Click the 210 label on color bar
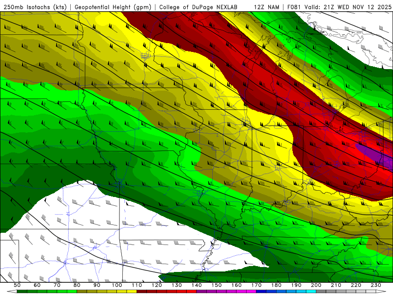Screen dimensions: 393x294 [336, 285]
